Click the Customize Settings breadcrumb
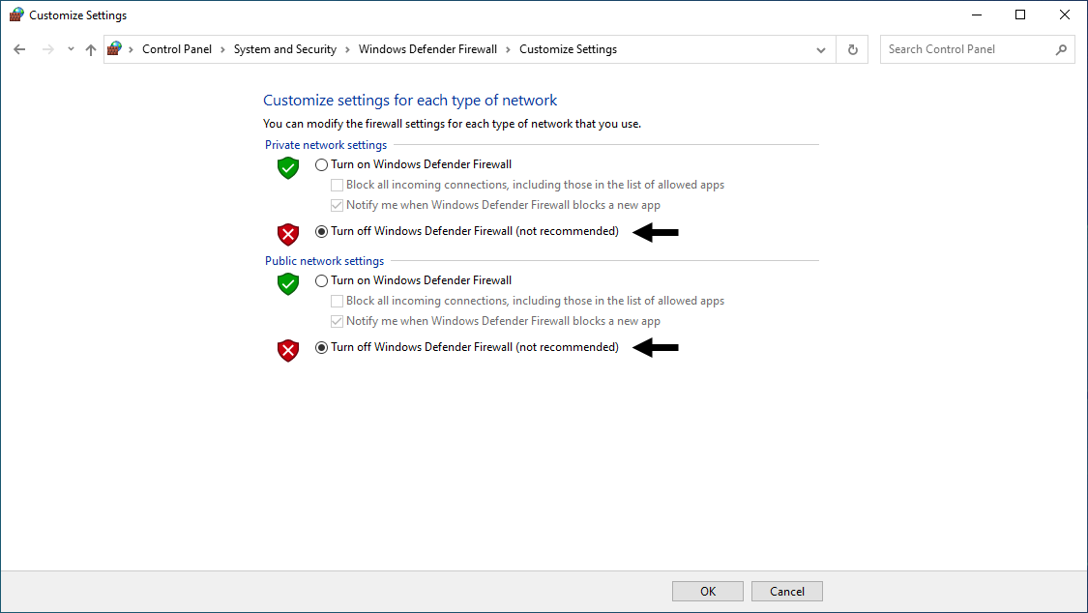Viewport: 1088px width, 613px height. pos(569,49)
